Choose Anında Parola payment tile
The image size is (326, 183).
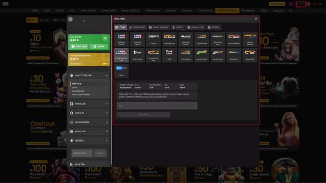(201, 55)
